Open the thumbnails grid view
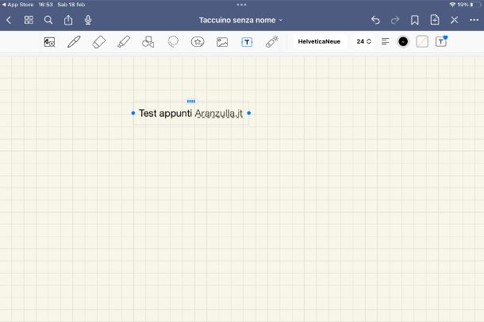 29,20
